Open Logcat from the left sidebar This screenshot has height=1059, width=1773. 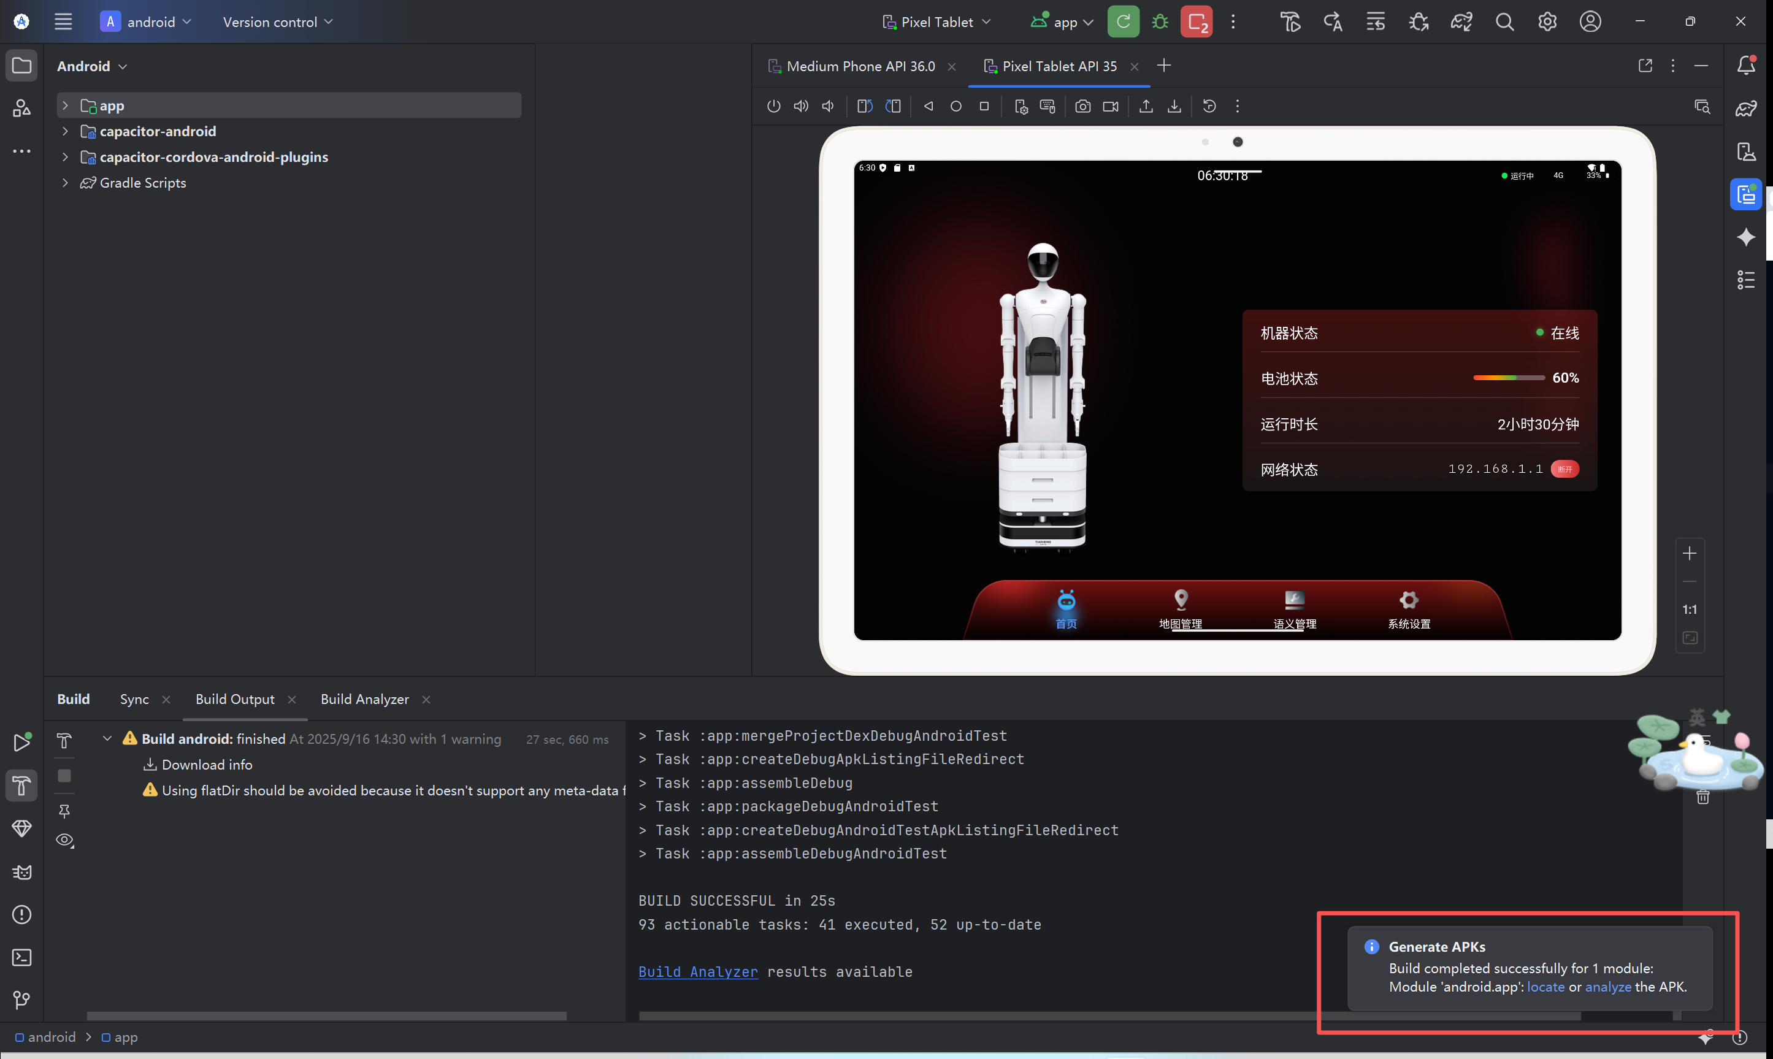pos(21,872)
